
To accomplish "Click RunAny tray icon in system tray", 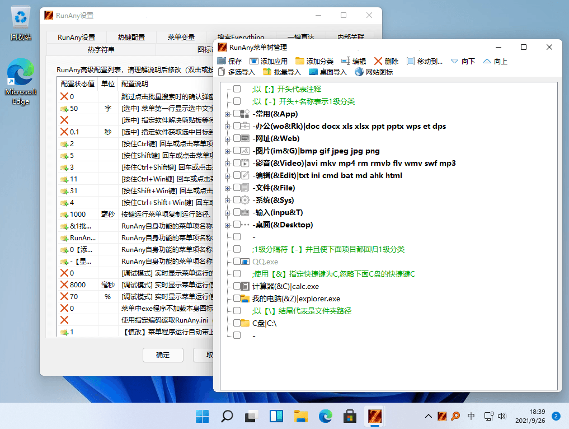I will click(x=442, y=416).
